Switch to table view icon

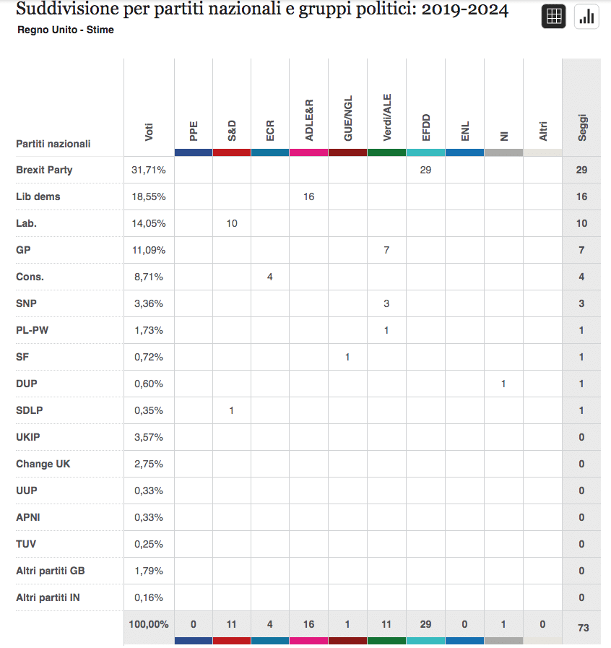pyautogui.click(x=554, y=17)
